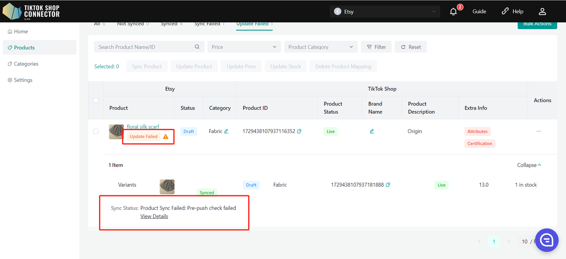
Task: Collapse the variant items section
Action: click(x=529, y=165)
